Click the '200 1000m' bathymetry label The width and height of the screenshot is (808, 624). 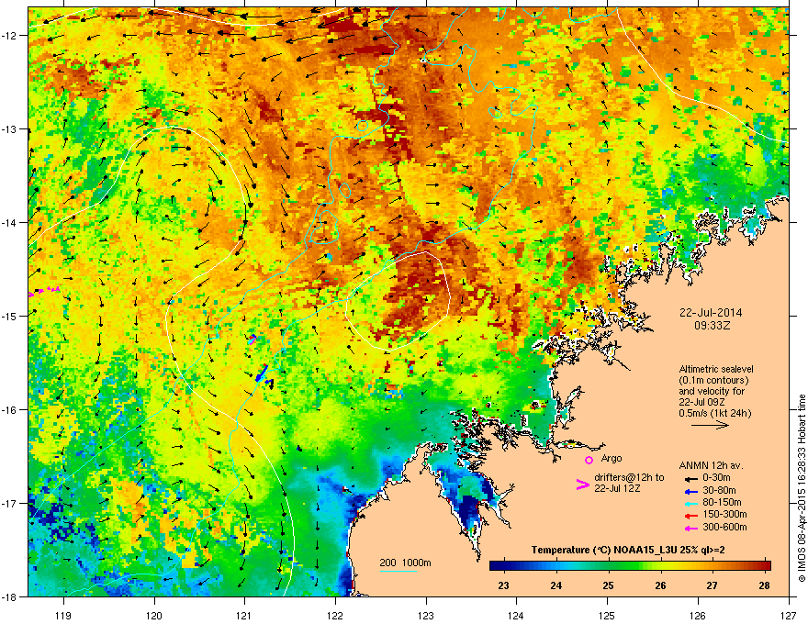[405, 563]
